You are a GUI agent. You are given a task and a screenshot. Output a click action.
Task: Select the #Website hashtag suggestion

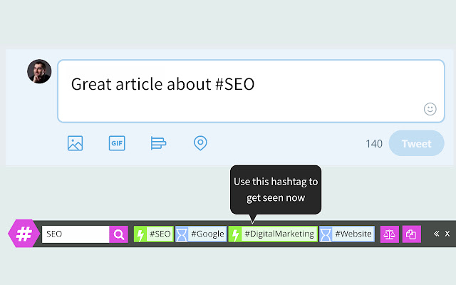tap(353, 234)
